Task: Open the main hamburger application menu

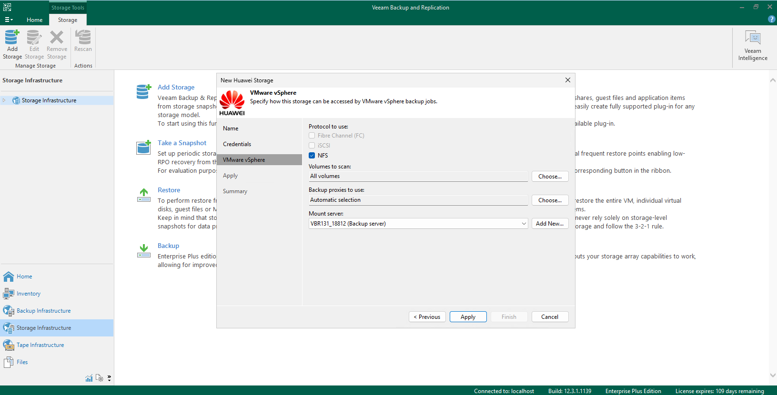Action: [9, 20]
